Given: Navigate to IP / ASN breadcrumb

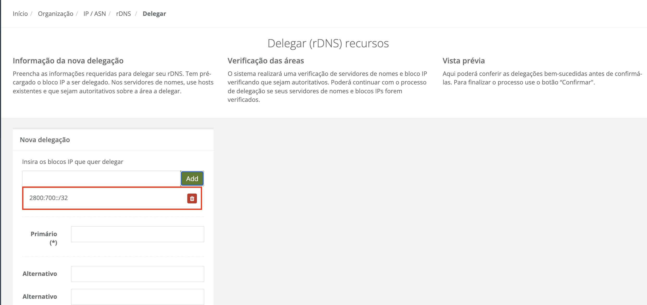Looking at the screenshot, I should 95,14.
